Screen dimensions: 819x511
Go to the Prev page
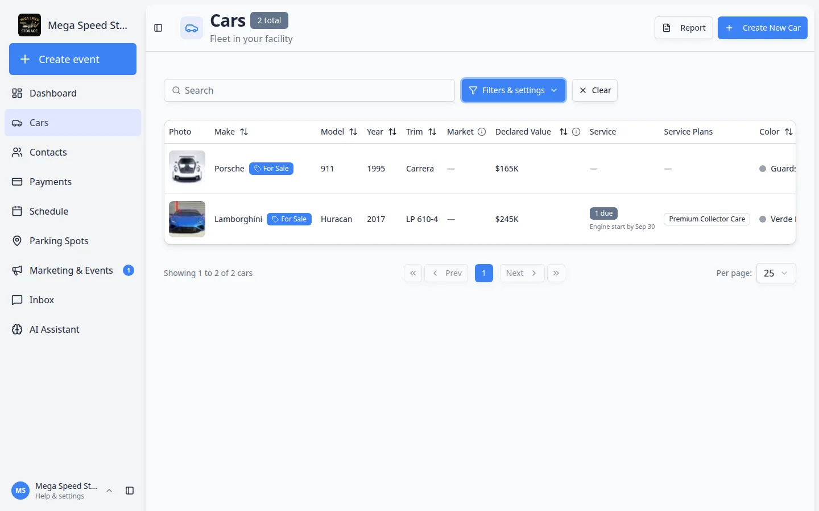pos(446,273)
